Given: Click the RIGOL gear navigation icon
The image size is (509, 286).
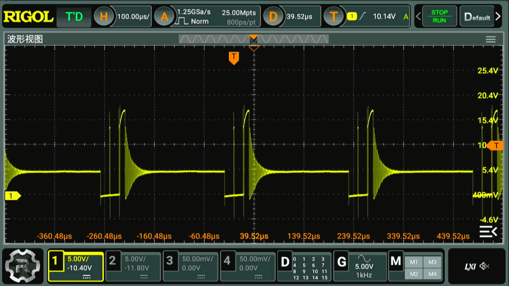Looking at the screenshot, I should coord(23,266).
